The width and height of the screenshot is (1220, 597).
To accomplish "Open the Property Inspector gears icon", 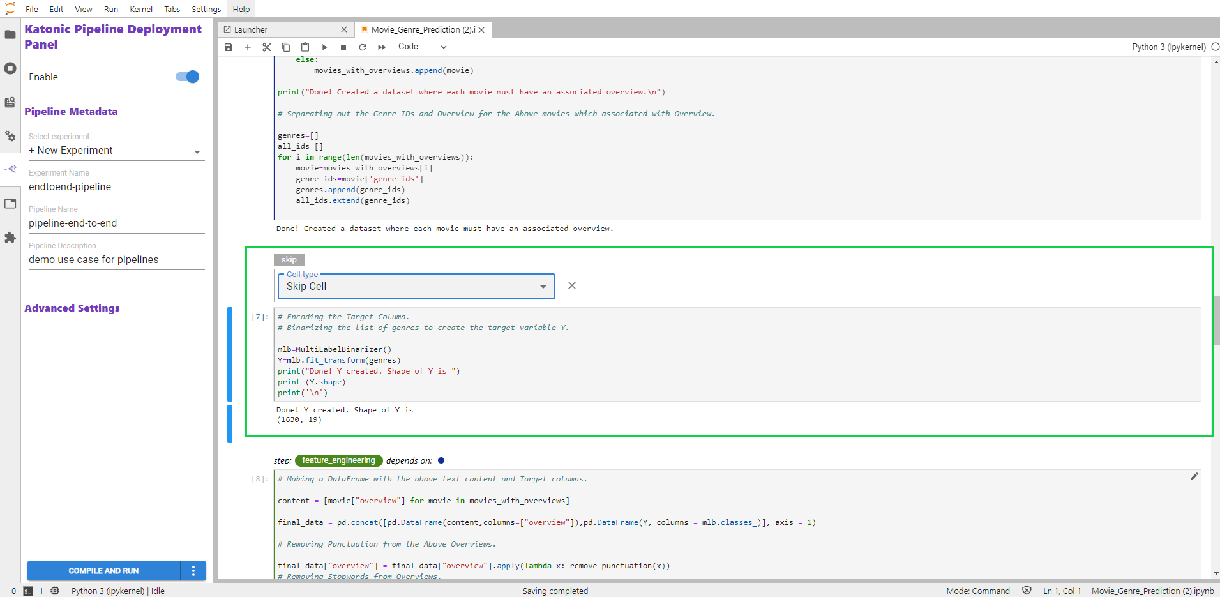I will point(10,136).
